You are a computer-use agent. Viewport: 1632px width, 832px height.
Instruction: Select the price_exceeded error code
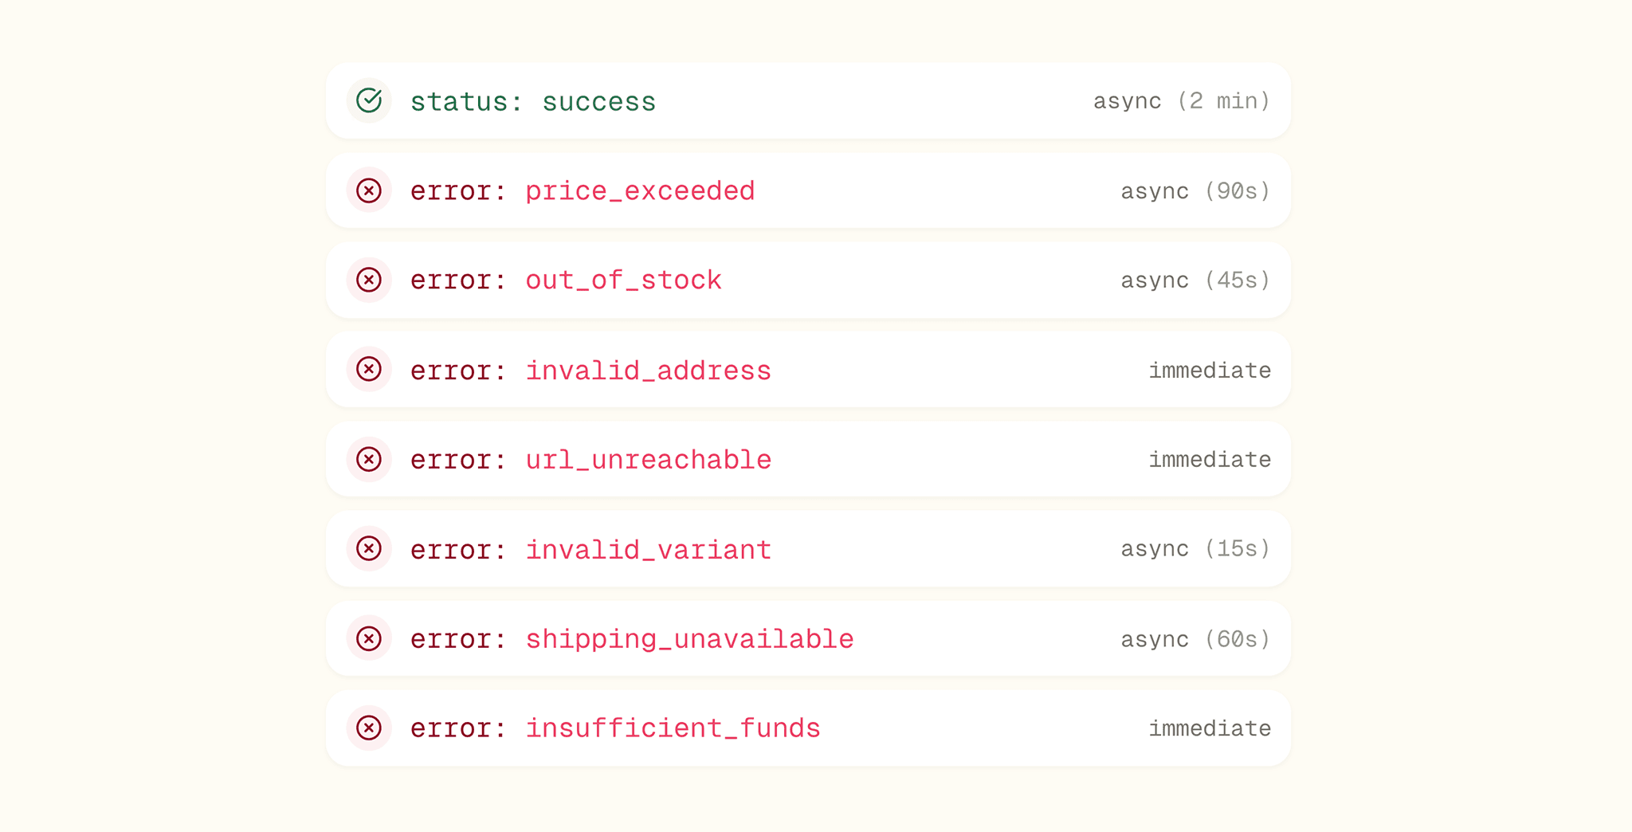(x=639, y=191)
